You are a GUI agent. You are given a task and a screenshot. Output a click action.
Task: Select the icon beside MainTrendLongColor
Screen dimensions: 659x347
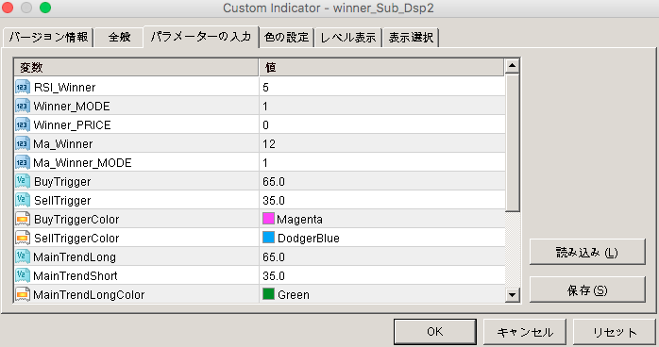pyautogui.click(x=23, y=294)
